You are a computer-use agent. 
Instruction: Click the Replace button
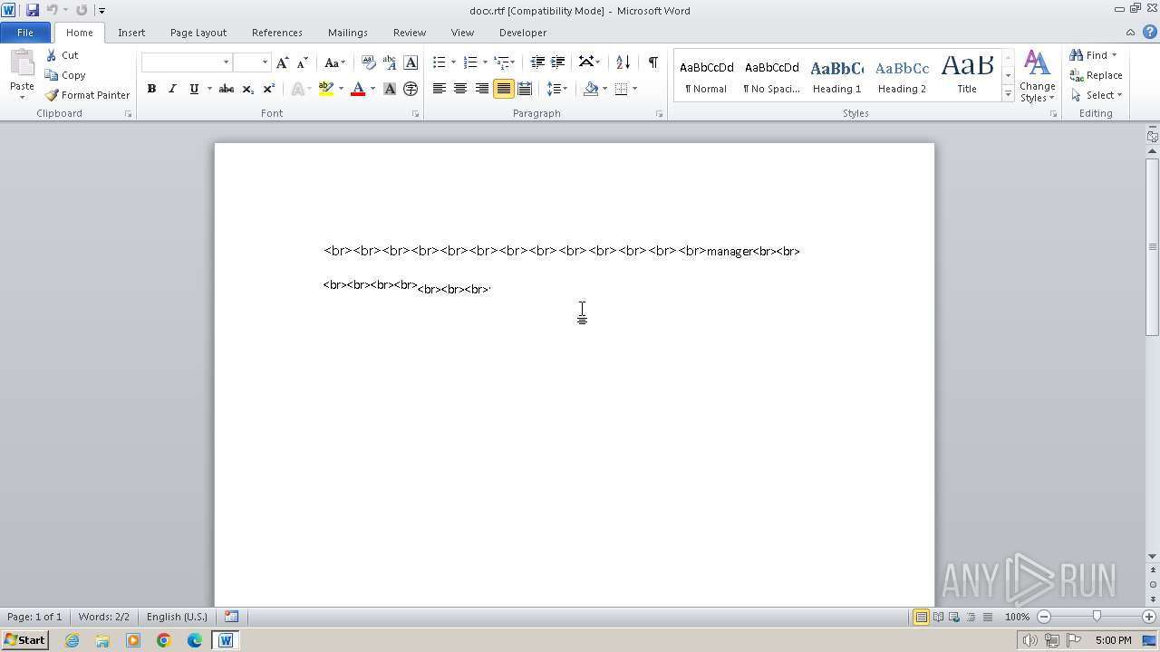click(1097, 75)
